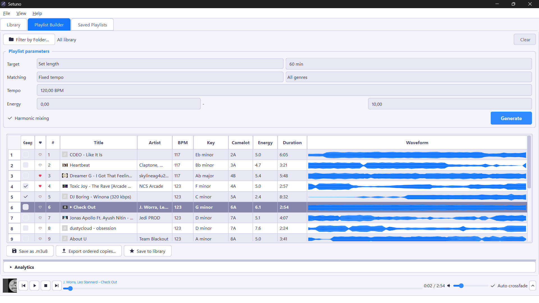539x303 pixels.
Task: Click the playback position slider
Action: (x=243, y=288)
